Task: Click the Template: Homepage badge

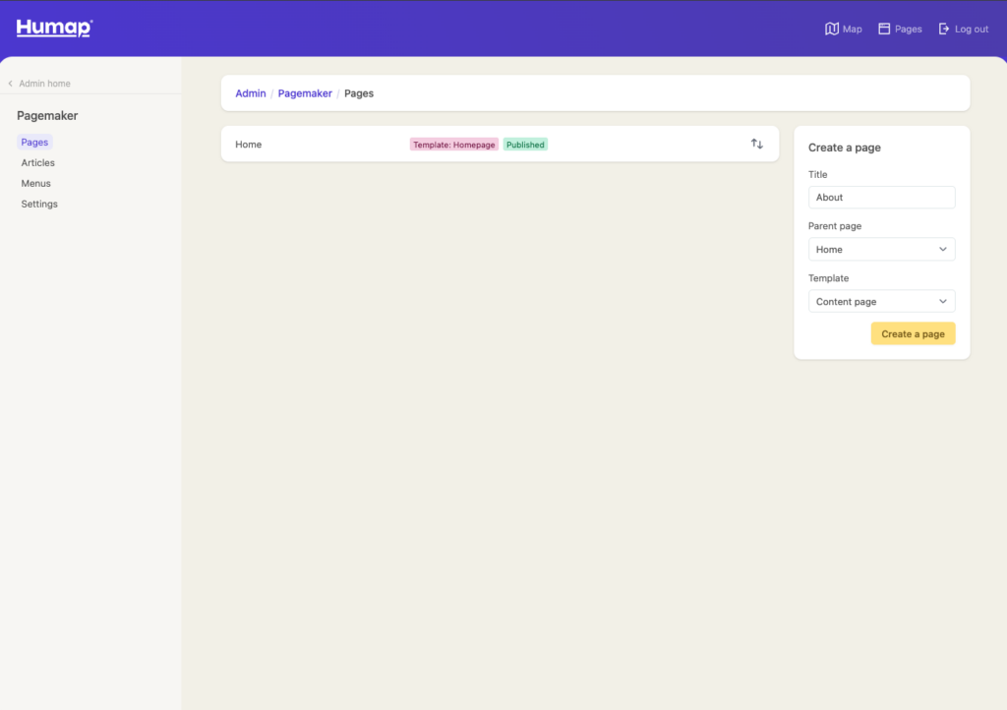Action: (x=453, y=145)
